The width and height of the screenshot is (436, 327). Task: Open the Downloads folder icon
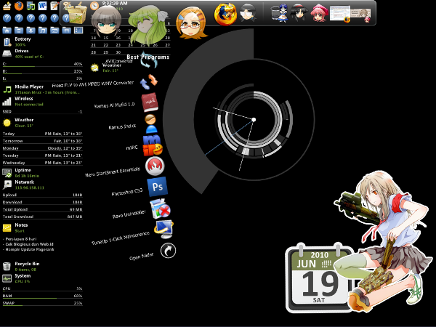(x=31, y=30)
